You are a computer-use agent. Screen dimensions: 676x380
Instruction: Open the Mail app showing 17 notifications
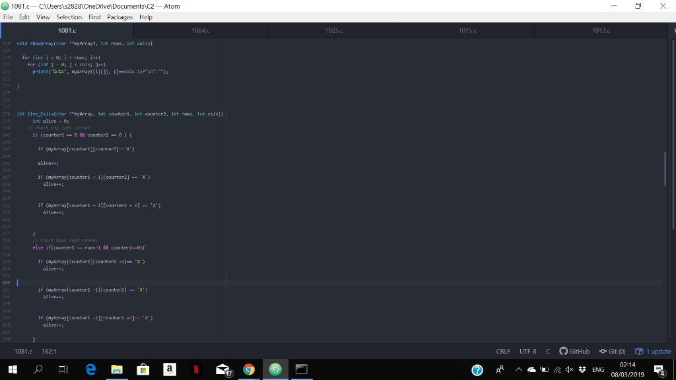(222, 370)
